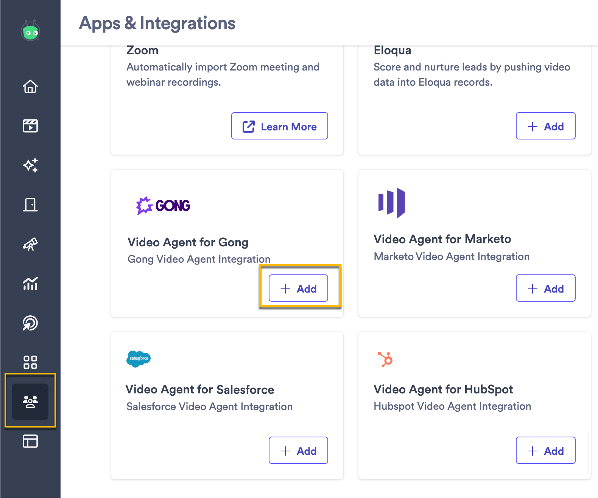The width and height of the screenshot is (598, 498).
Task: Click Eloqua description about nurturing leads
Action: click(x=472, y=74)
